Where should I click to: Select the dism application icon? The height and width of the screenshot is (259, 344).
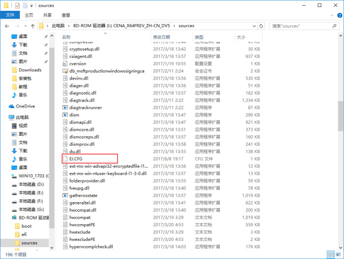point(65,115)
